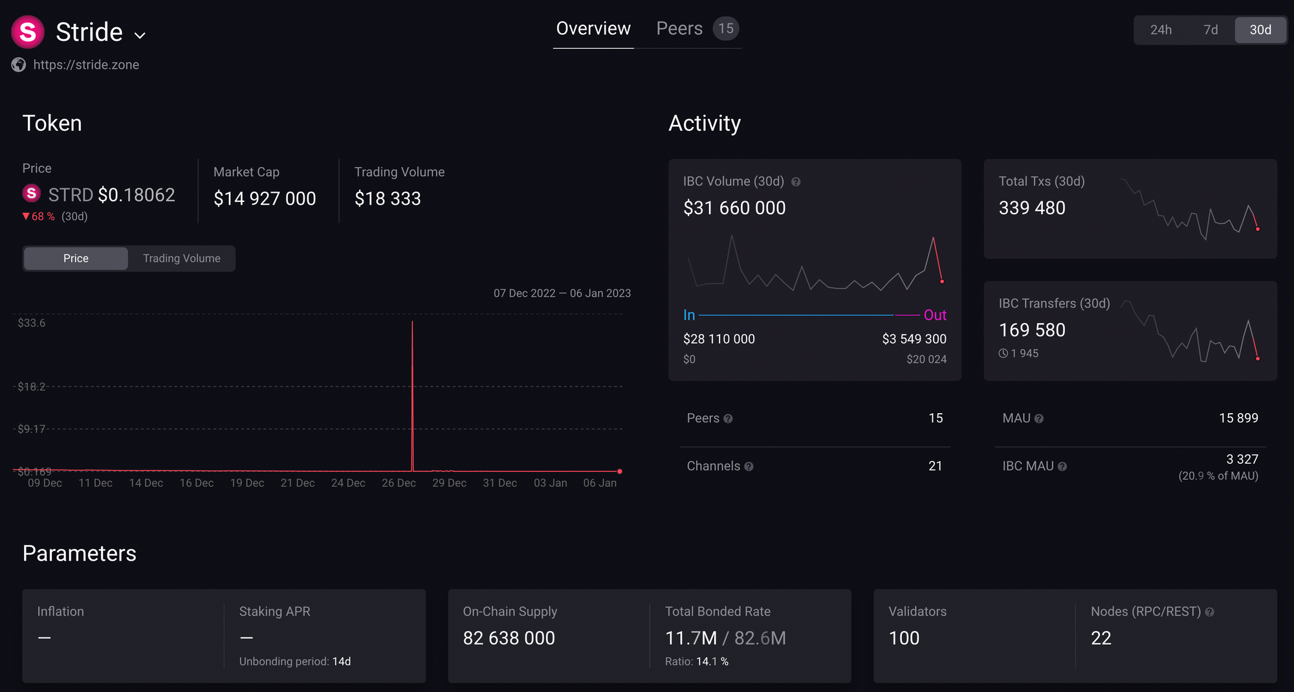Click the Stride logo icon
Screen dimensions: 1294x692
click(x=28, y=32)
